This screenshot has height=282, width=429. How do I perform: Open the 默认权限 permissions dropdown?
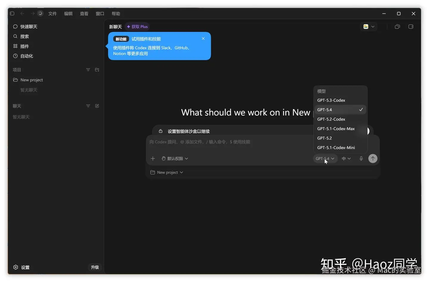pos(175,159)
